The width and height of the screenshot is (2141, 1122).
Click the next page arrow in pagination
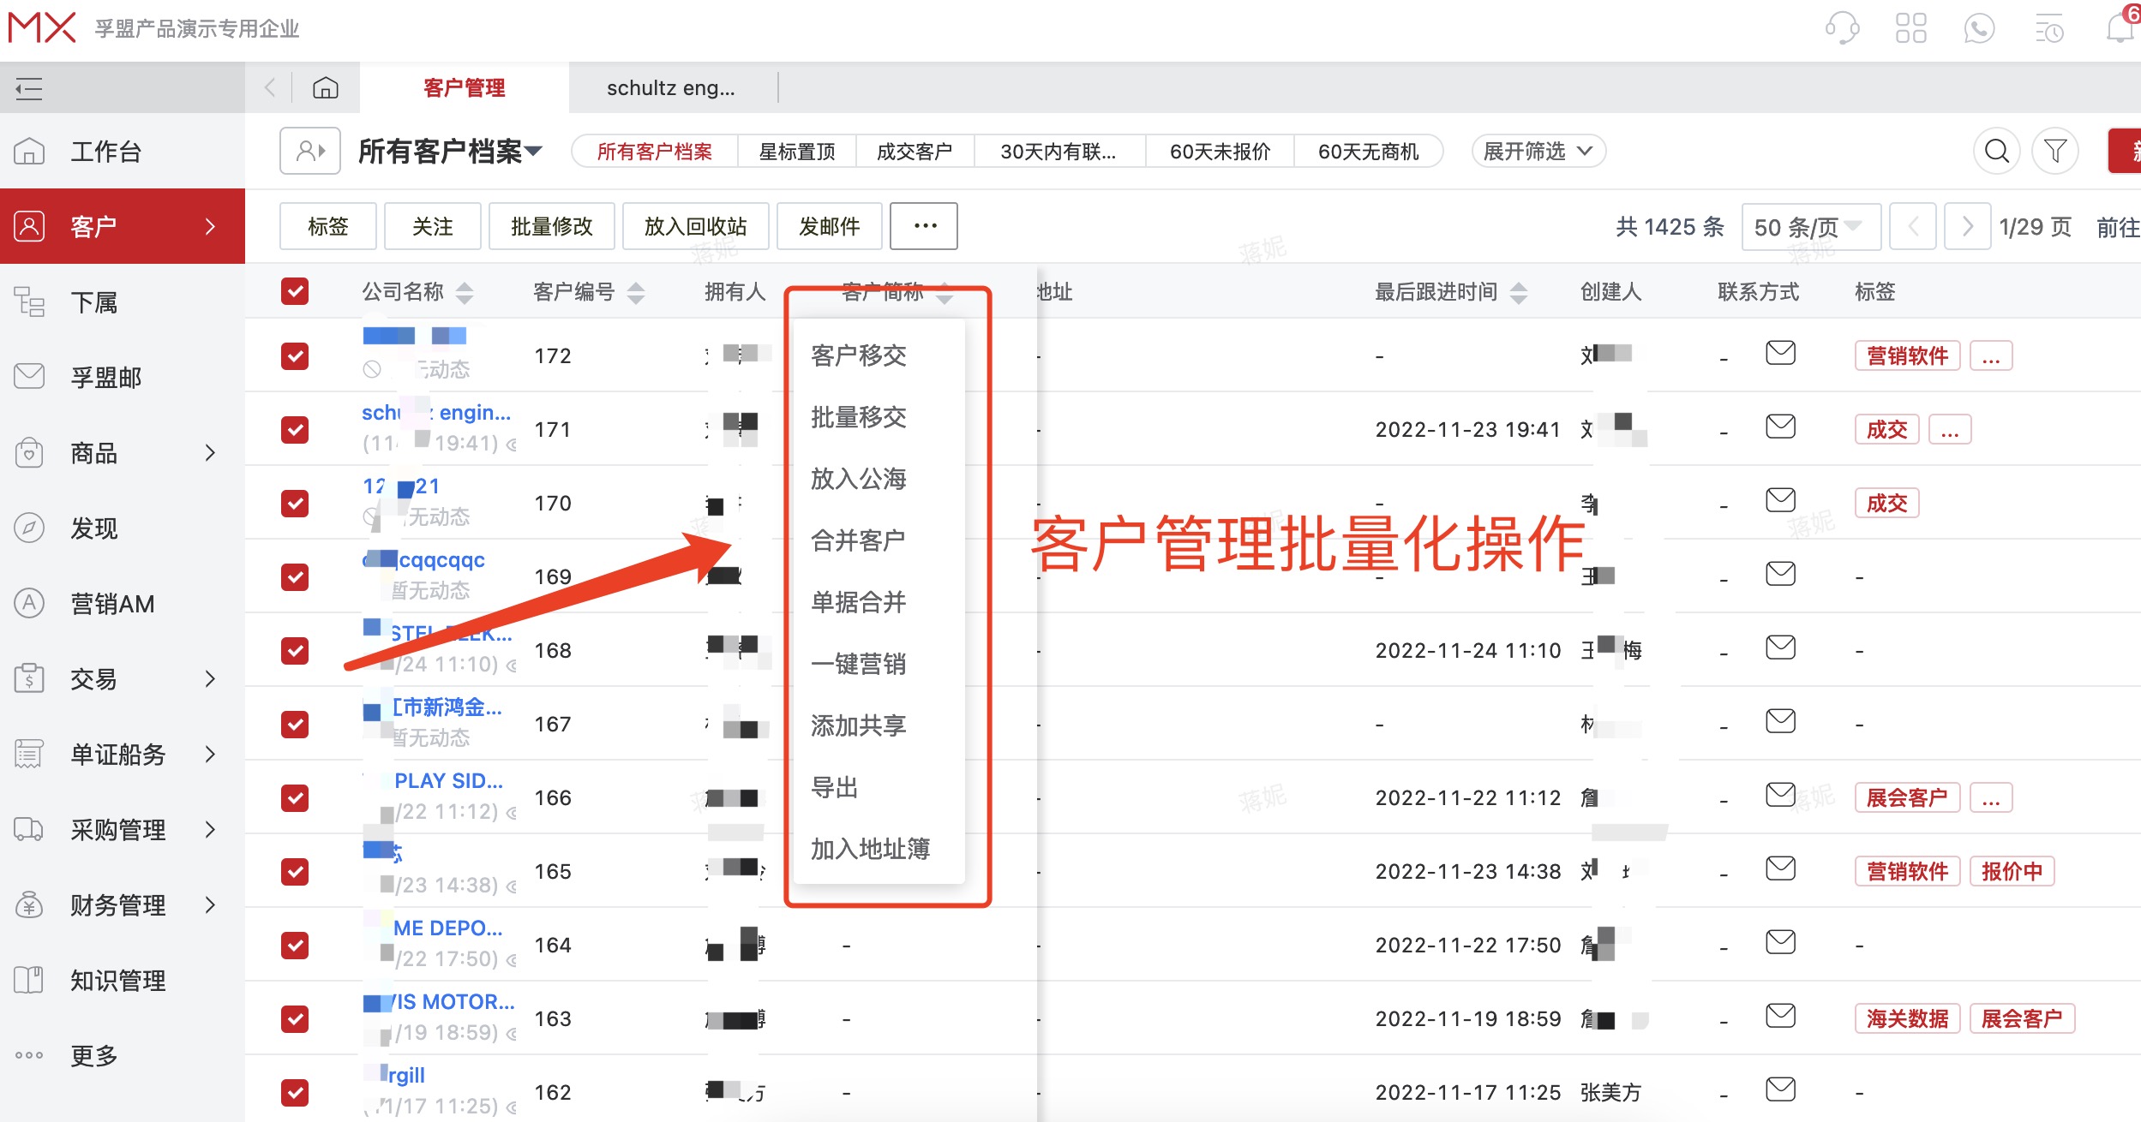1967,226
